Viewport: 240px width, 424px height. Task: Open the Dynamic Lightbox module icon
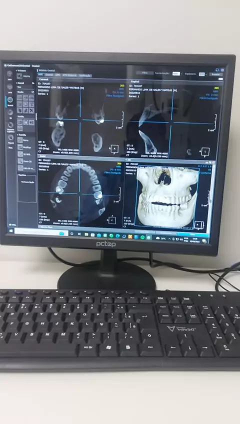coord(10,125)
